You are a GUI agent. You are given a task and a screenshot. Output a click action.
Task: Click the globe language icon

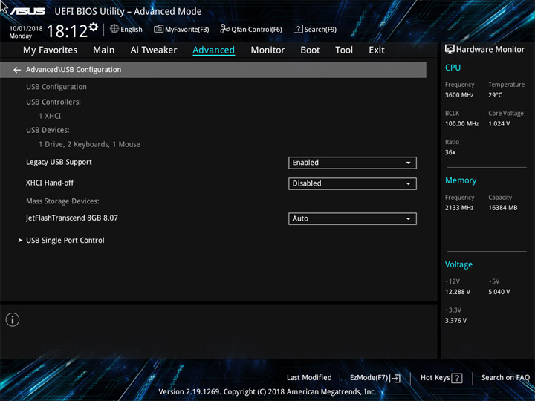[114, 29]
